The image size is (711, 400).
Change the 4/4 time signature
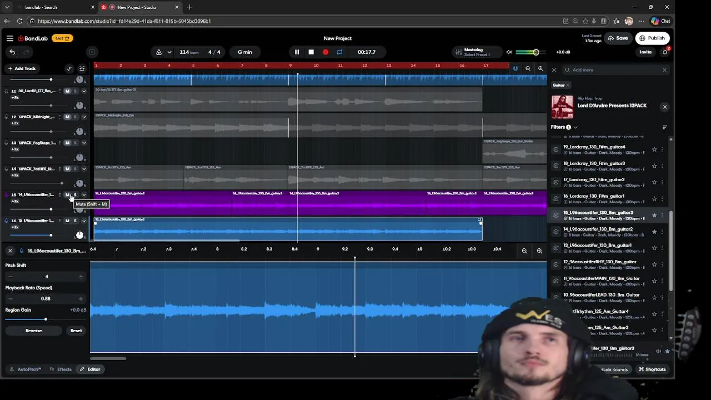click(214, 52)
